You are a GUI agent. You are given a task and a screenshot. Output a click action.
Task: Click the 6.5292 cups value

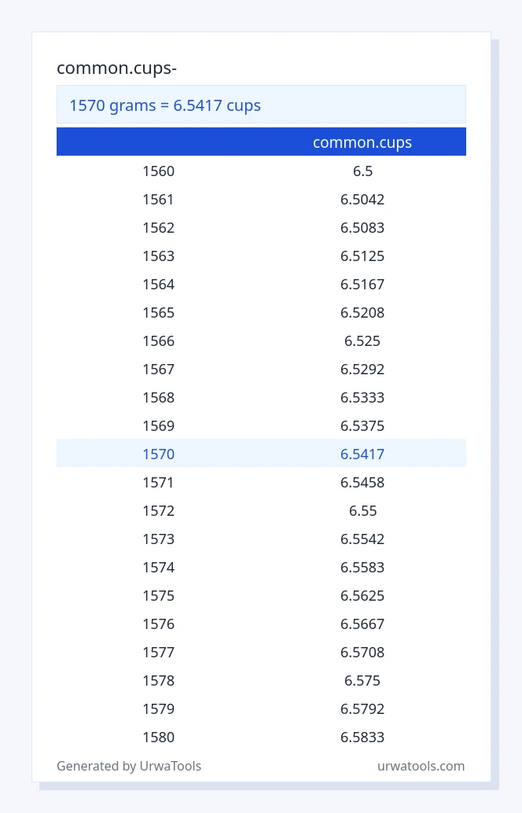coord(362,369)
